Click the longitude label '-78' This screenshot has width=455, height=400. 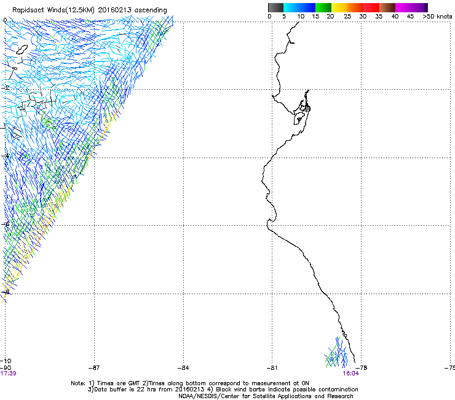tap(362, 368)
